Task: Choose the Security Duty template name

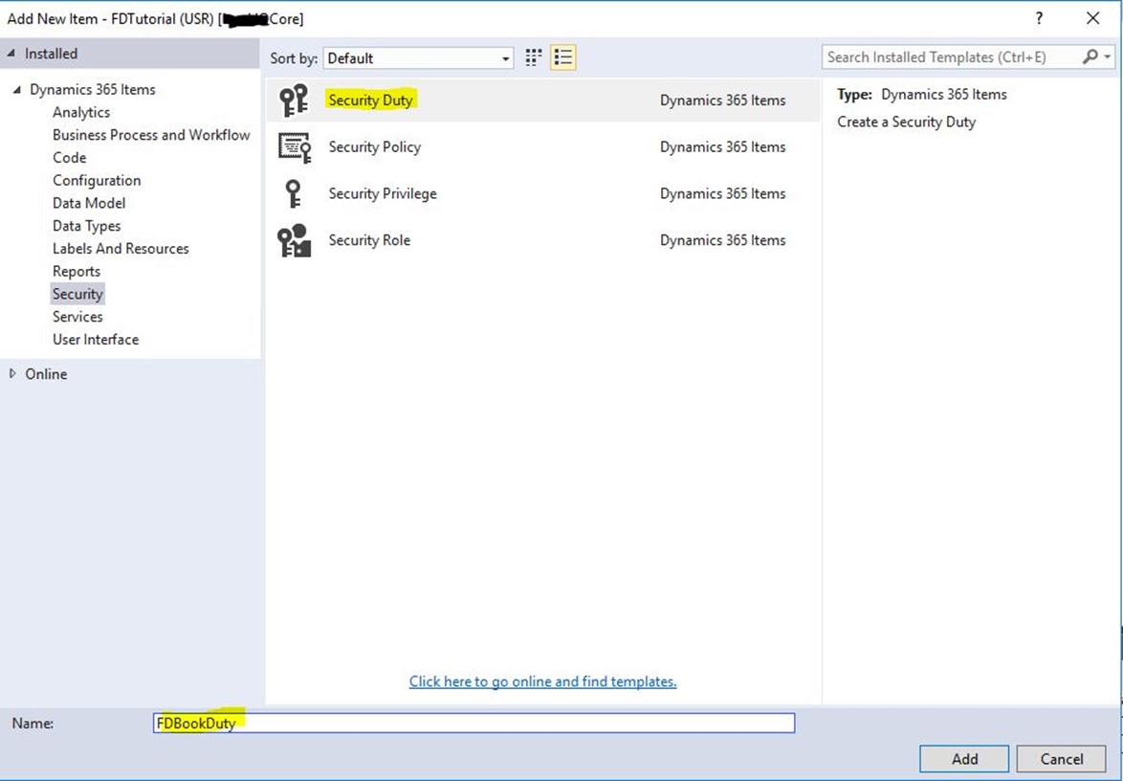Action: 370,100
